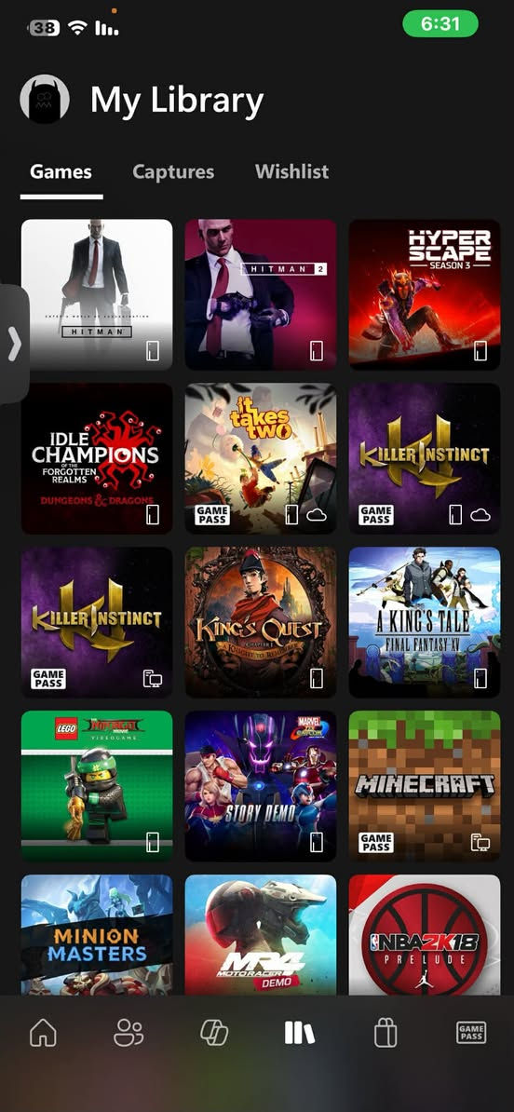Image resolution: width=514 pixels, height=1112 pixels.
Task: Open King's Quest game tile
Action: point(260,622)
